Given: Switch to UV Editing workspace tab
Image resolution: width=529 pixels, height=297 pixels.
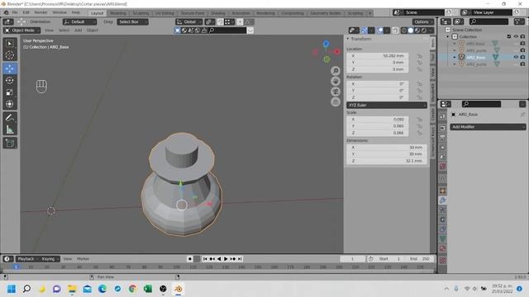Looking at the screenshot, I should (164, 13).
